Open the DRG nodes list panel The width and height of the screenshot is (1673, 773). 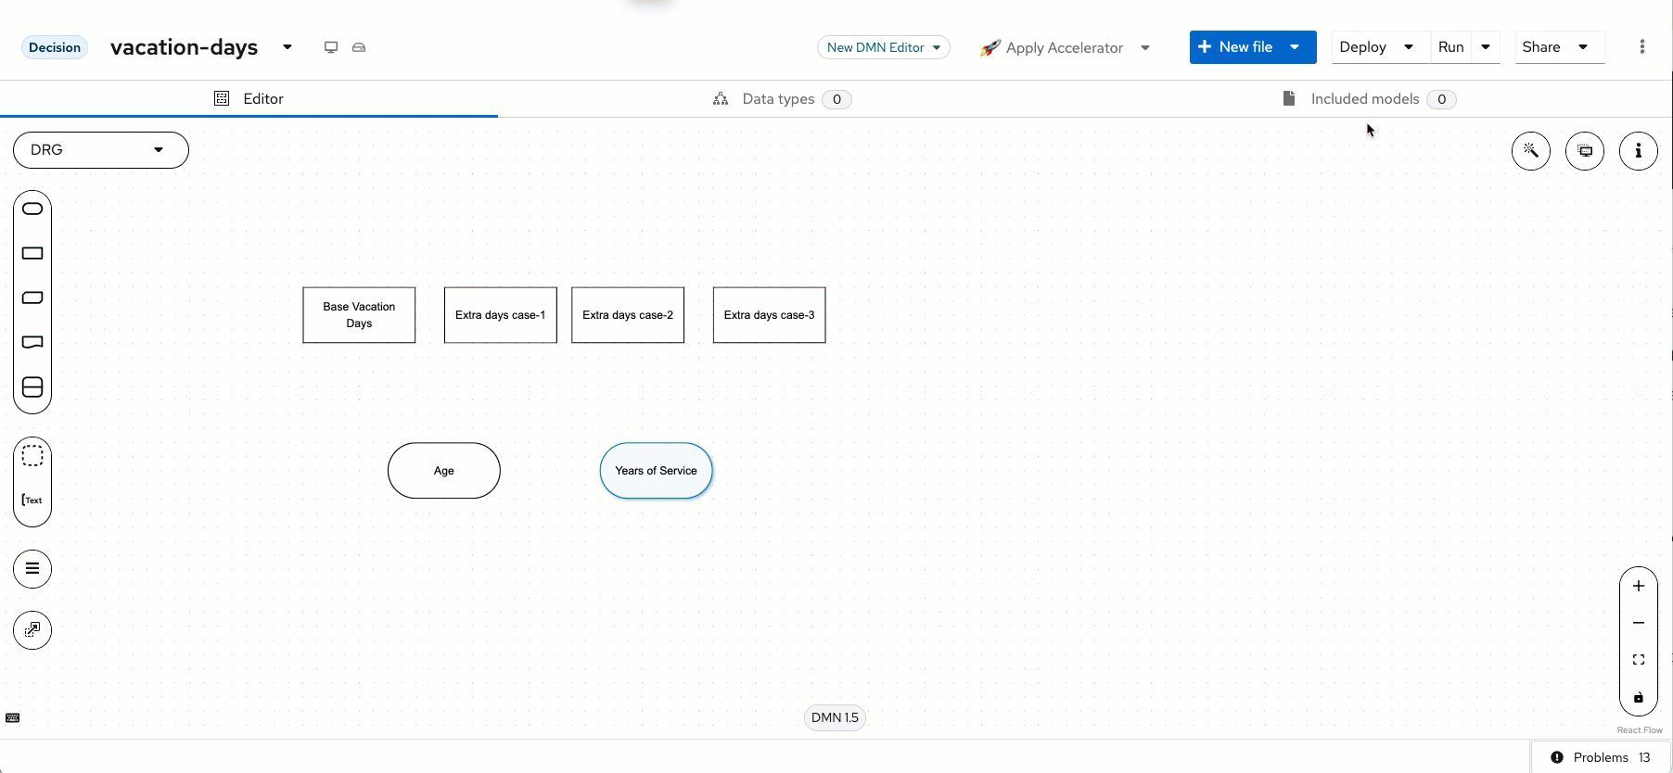[x=32, y=569]
